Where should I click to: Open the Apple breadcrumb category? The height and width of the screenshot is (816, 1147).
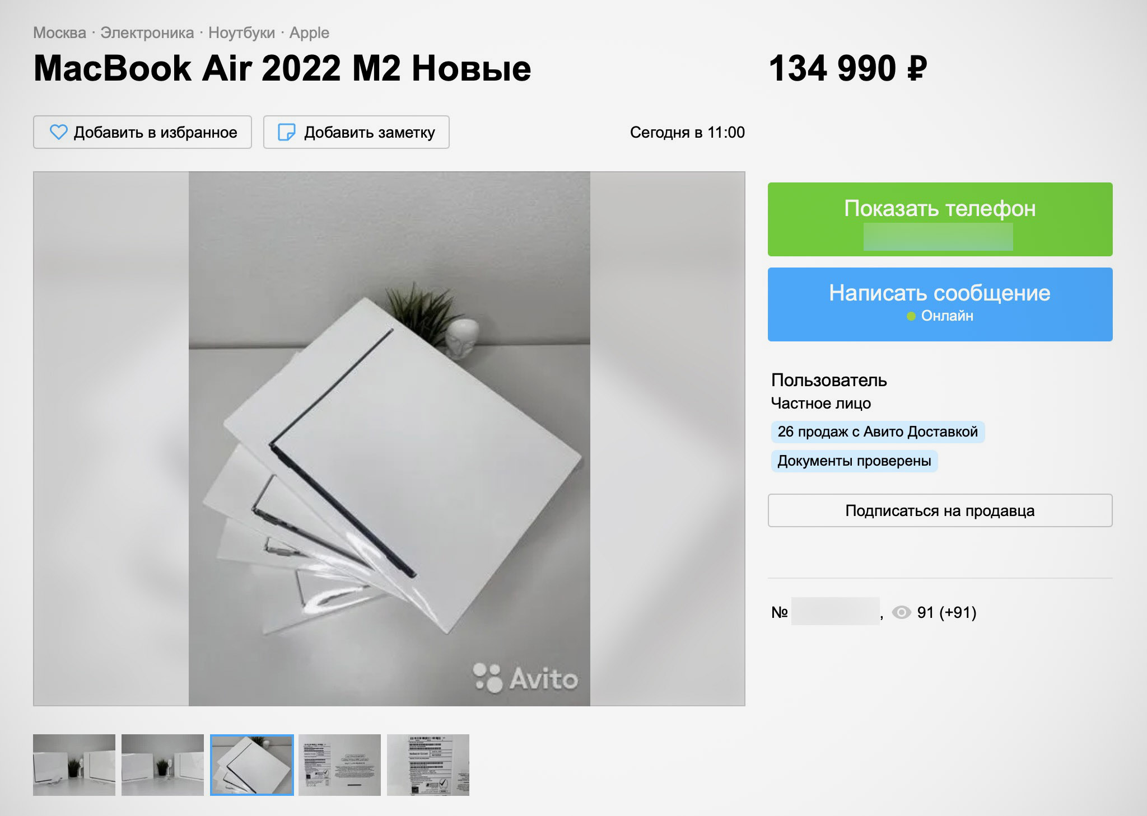coord(309,33)
